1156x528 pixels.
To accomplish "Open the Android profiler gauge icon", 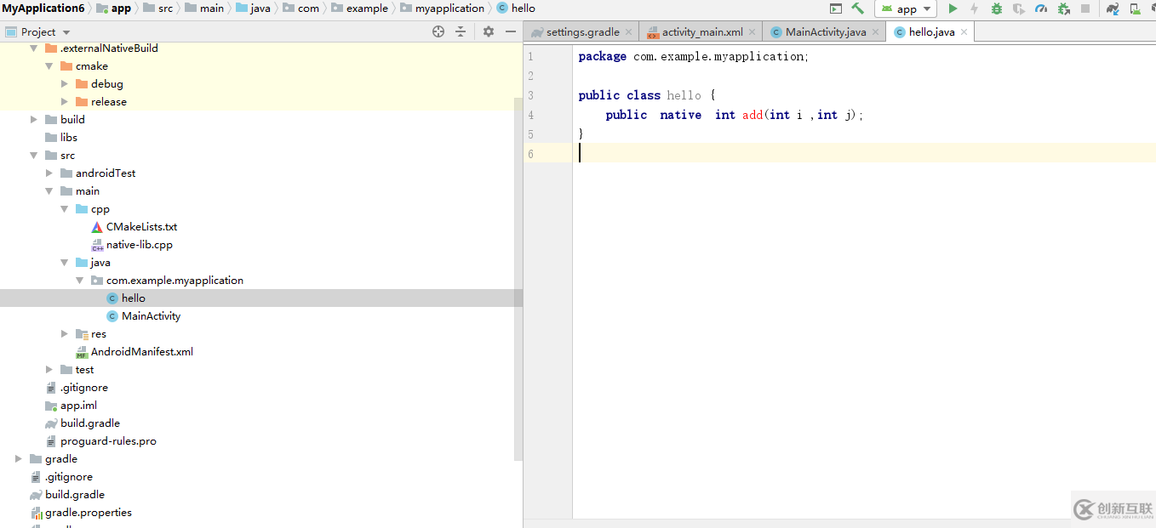I will [x=1041, y=9].
